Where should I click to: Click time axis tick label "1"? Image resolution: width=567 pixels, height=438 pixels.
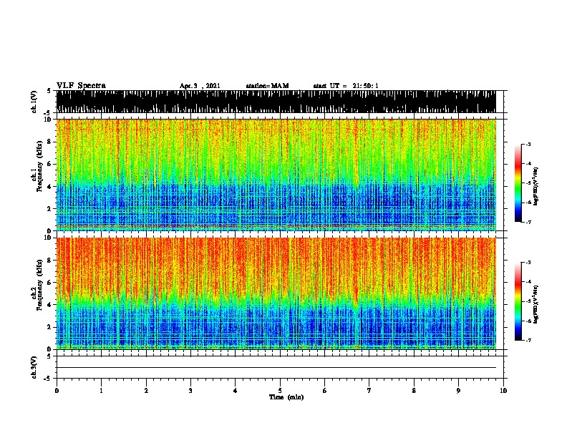[101, 391]
